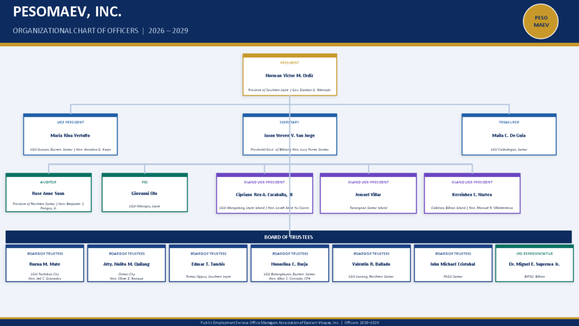Click the PESO MAEV gold circle logo
Viewport: 579px width, 326px height.
(541, 21)
